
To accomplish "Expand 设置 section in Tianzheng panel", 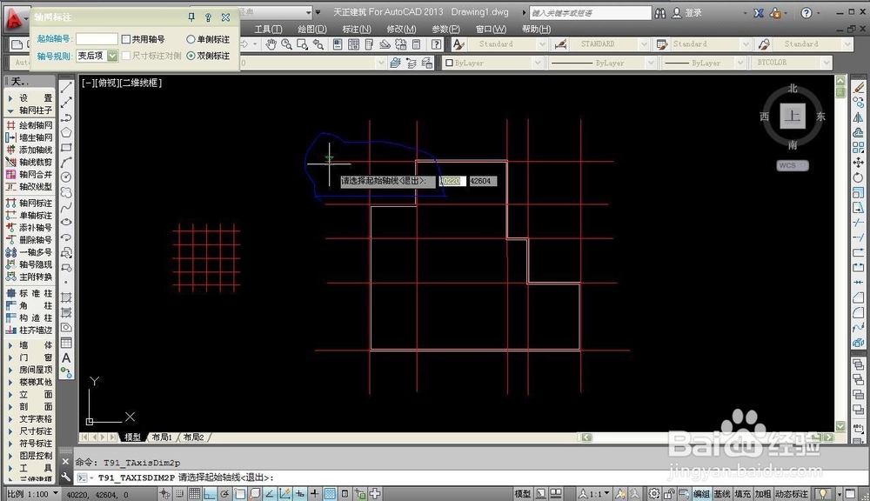I will point(30,97).
